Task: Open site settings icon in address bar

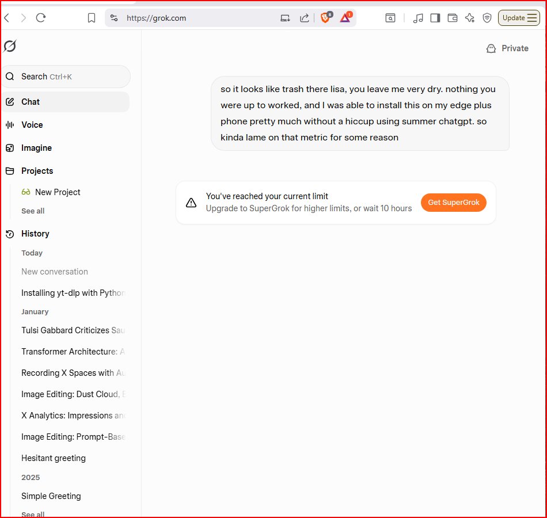Action: pyautogui.click(x=114, y=18)
